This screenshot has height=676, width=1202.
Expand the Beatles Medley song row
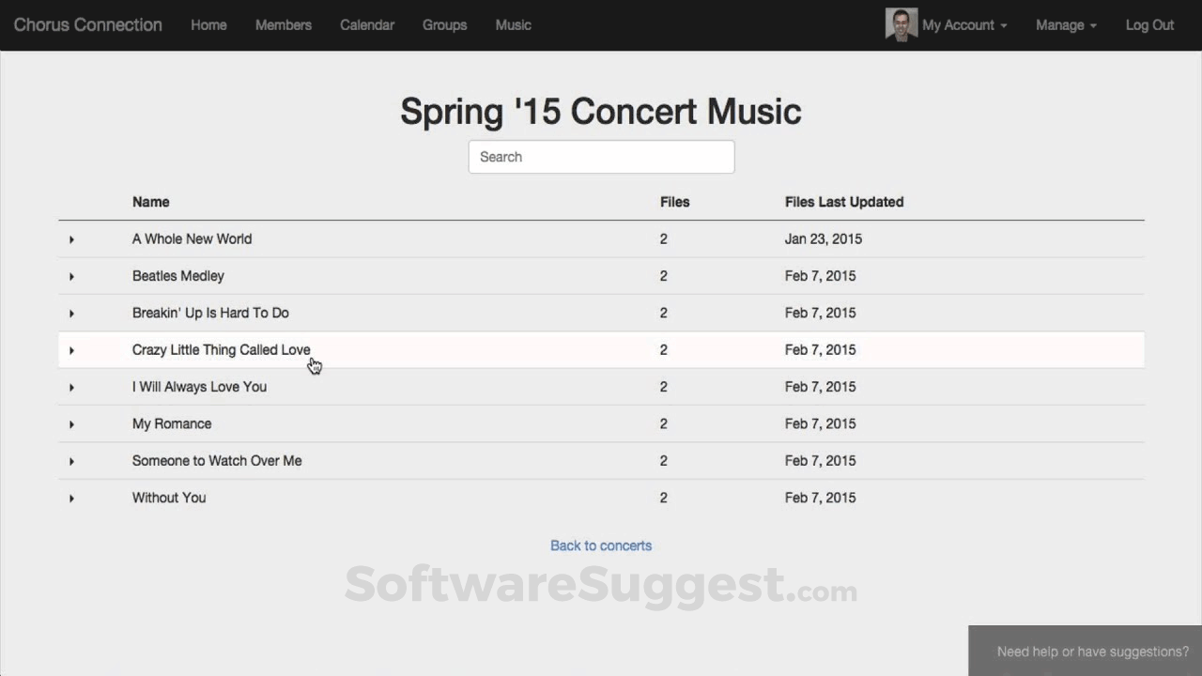coord(71,276)
